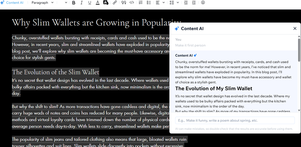Insert a link with the link icon
The width and height of the screenshot is (301, 147).
click(x=115, y=3)
